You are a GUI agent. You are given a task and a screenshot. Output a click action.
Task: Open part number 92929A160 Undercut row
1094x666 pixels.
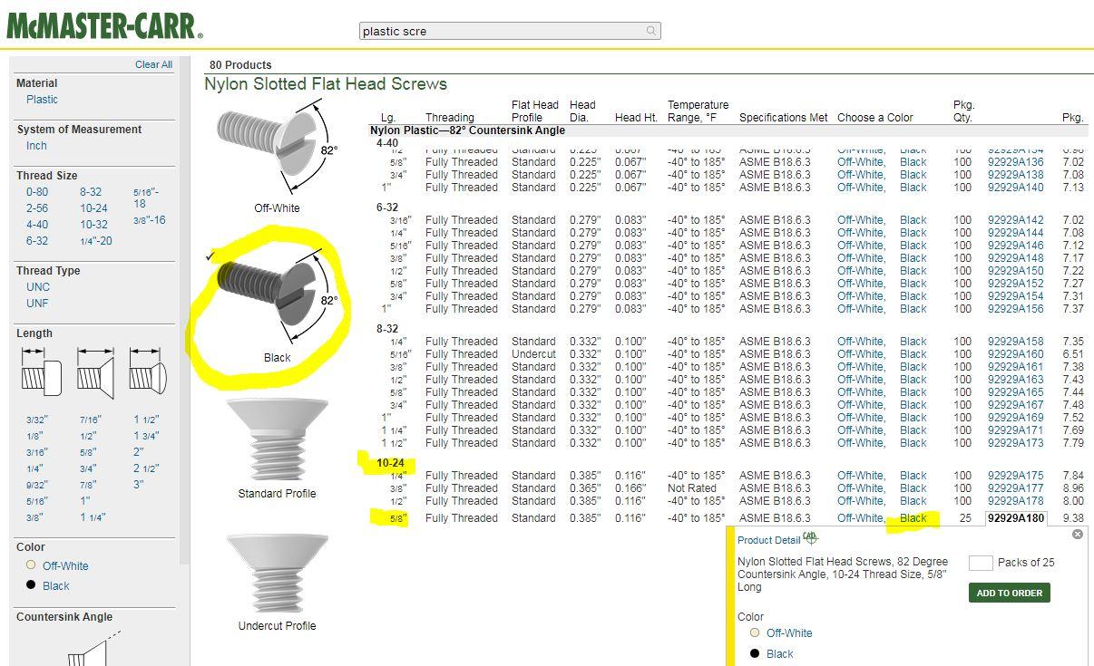1015,354
